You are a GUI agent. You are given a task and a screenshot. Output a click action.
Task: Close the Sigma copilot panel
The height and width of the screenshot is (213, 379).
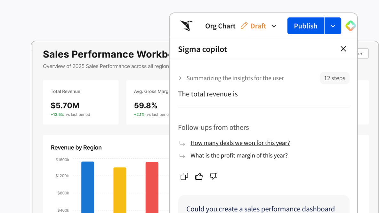click(343, 49)
